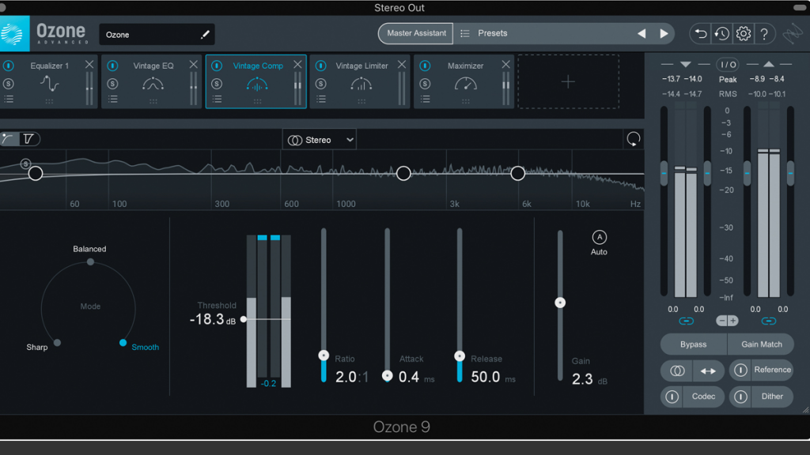Screen dimensions: 810x455
Task: Open the Ozone settings gear
Action: tap(743, 34)
